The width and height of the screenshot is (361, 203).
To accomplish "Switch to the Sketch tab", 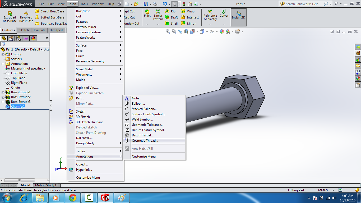I will [24, 30].
